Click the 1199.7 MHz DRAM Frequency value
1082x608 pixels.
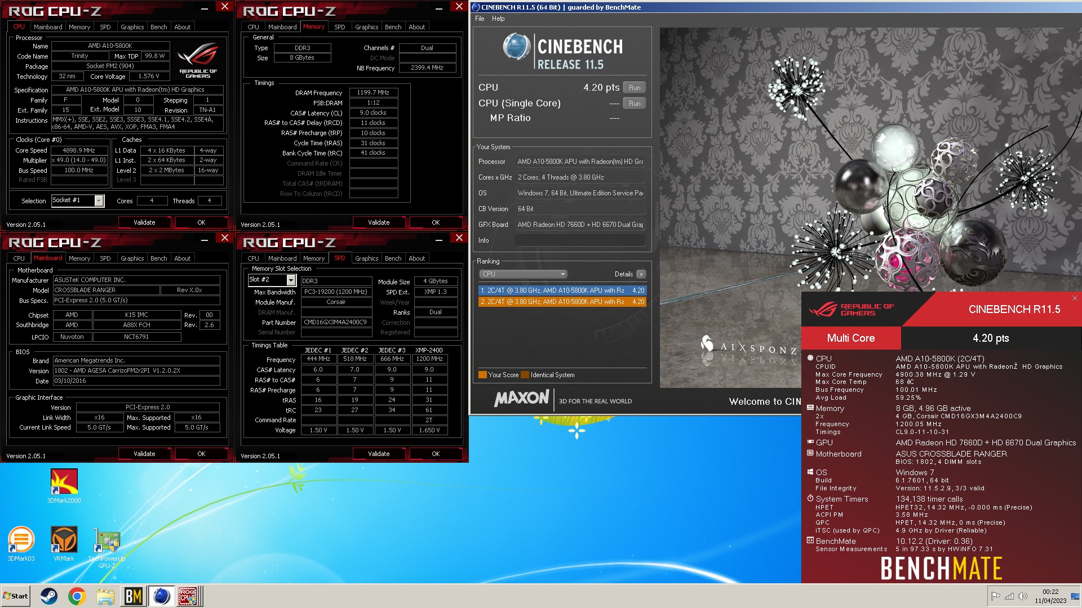click(373, 92)
